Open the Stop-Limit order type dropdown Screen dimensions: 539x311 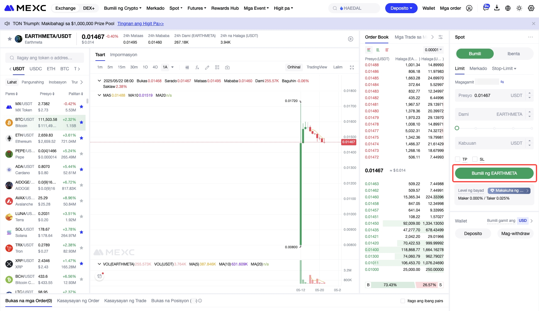[504, 68]
